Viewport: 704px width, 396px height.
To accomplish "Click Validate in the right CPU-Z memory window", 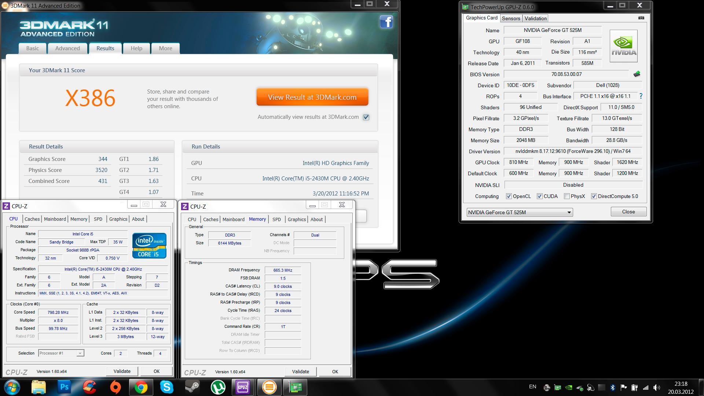I will click(301, 371).
